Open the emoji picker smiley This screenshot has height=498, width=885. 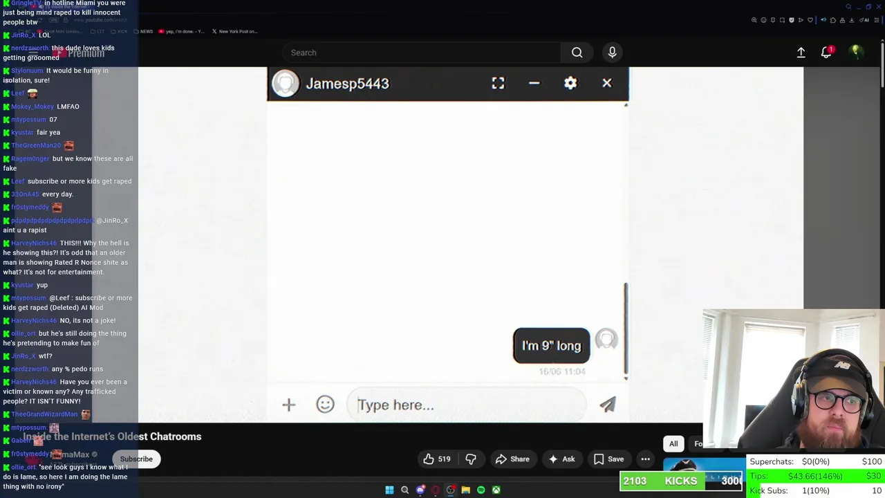(325, 405)
